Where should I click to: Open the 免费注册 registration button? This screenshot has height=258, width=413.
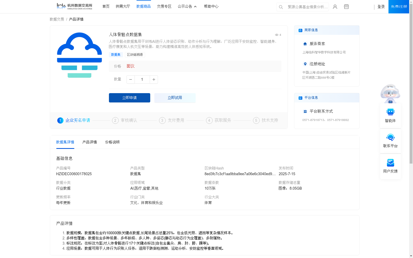coord(399,6)
